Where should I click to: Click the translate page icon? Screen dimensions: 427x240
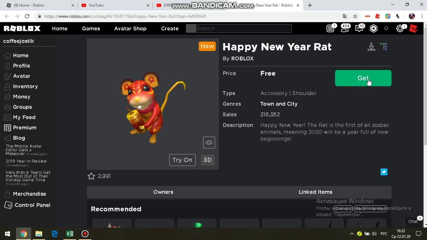point(345,16)
